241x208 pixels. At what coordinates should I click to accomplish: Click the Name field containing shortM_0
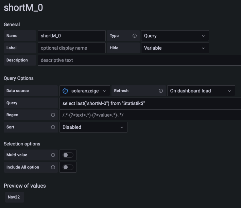click(71, 36)
